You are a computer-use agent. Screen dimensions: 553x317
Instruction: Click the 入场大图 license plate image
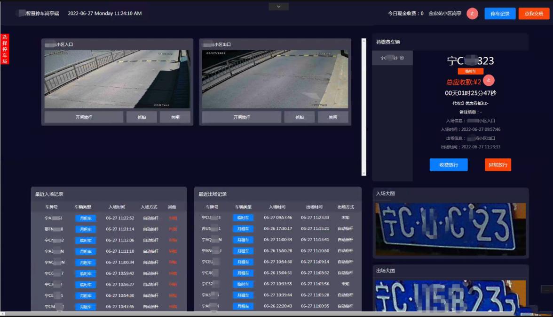coord(450,229)
